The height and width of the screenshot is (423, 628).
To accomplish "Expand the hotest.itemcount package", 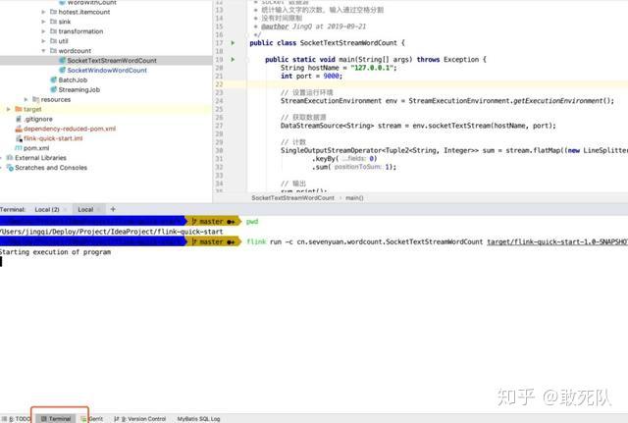I will coord(43,12).
